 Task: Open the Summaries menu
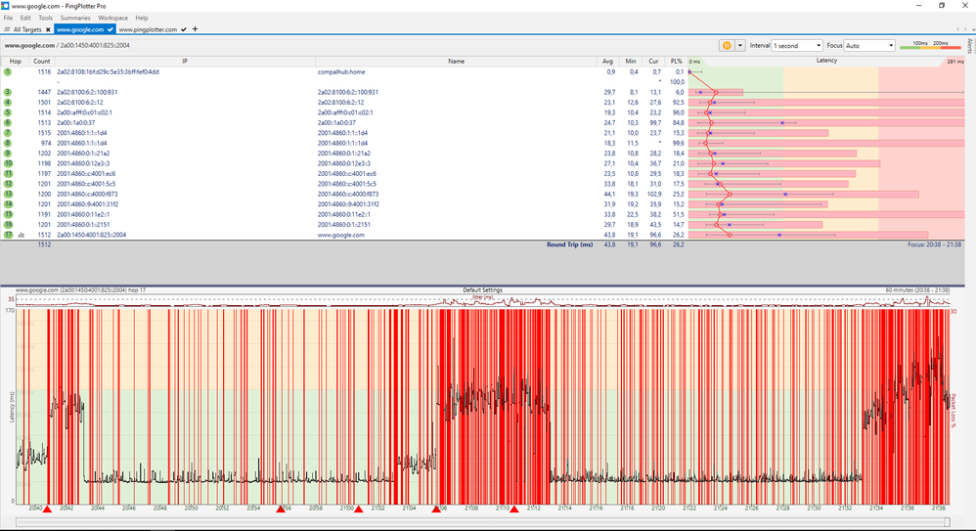(x=75, y=18)
